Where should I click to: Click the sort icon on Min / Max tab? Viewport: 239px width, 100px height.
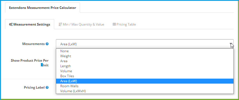60,24
